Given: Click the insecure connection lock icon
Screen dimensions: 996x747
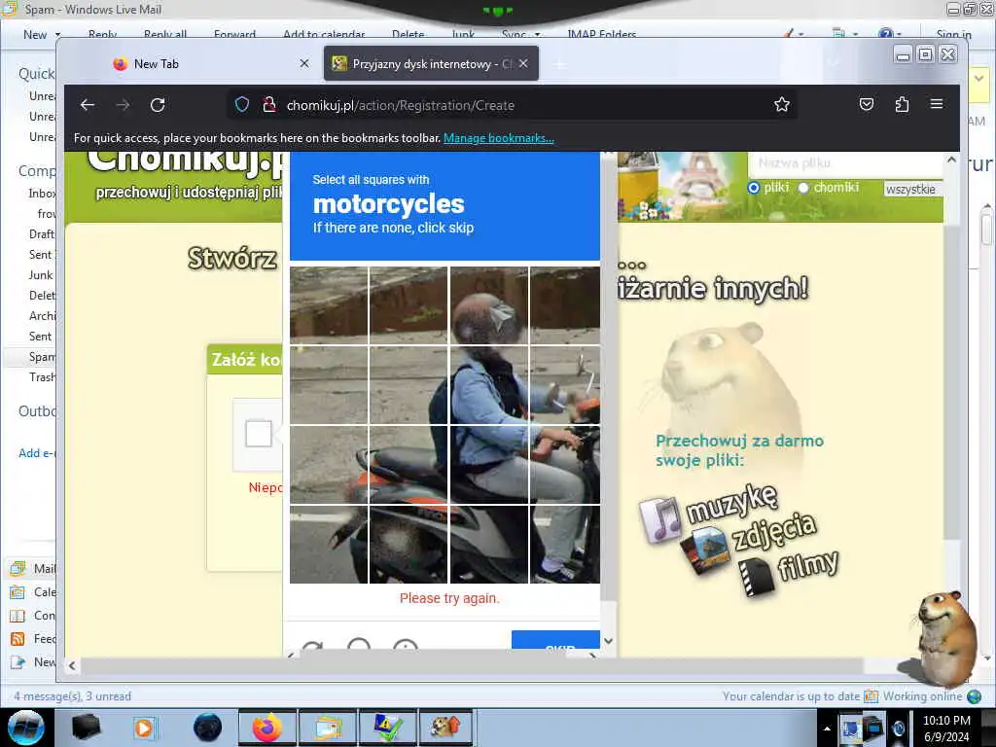Looking at the screenshot, I should 269,105.
